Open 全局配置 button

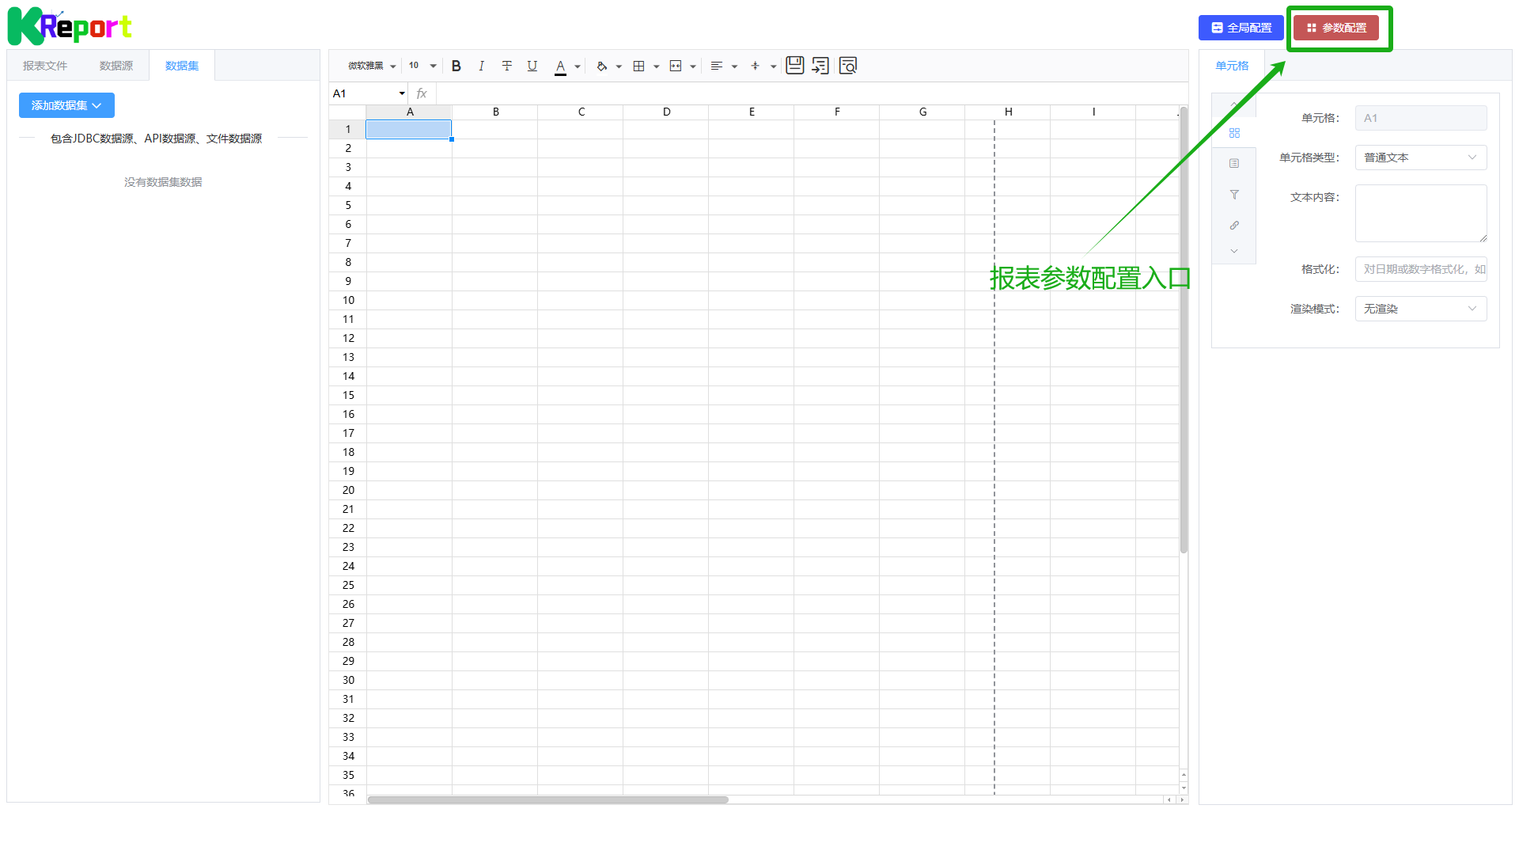point(1241,28)
